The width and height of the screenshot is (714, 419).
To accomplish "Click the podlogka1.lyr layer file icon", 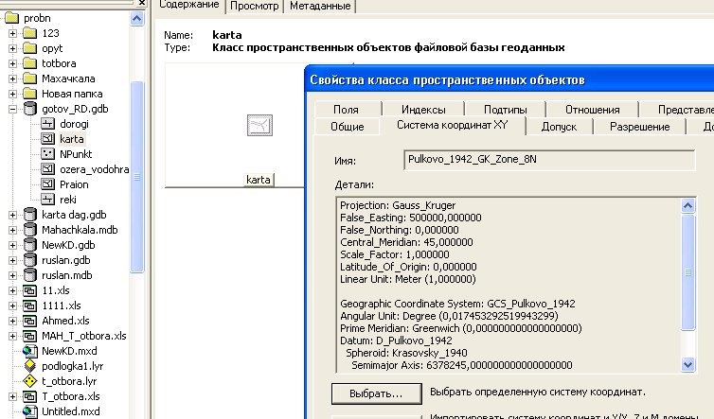I will point(30,366).
